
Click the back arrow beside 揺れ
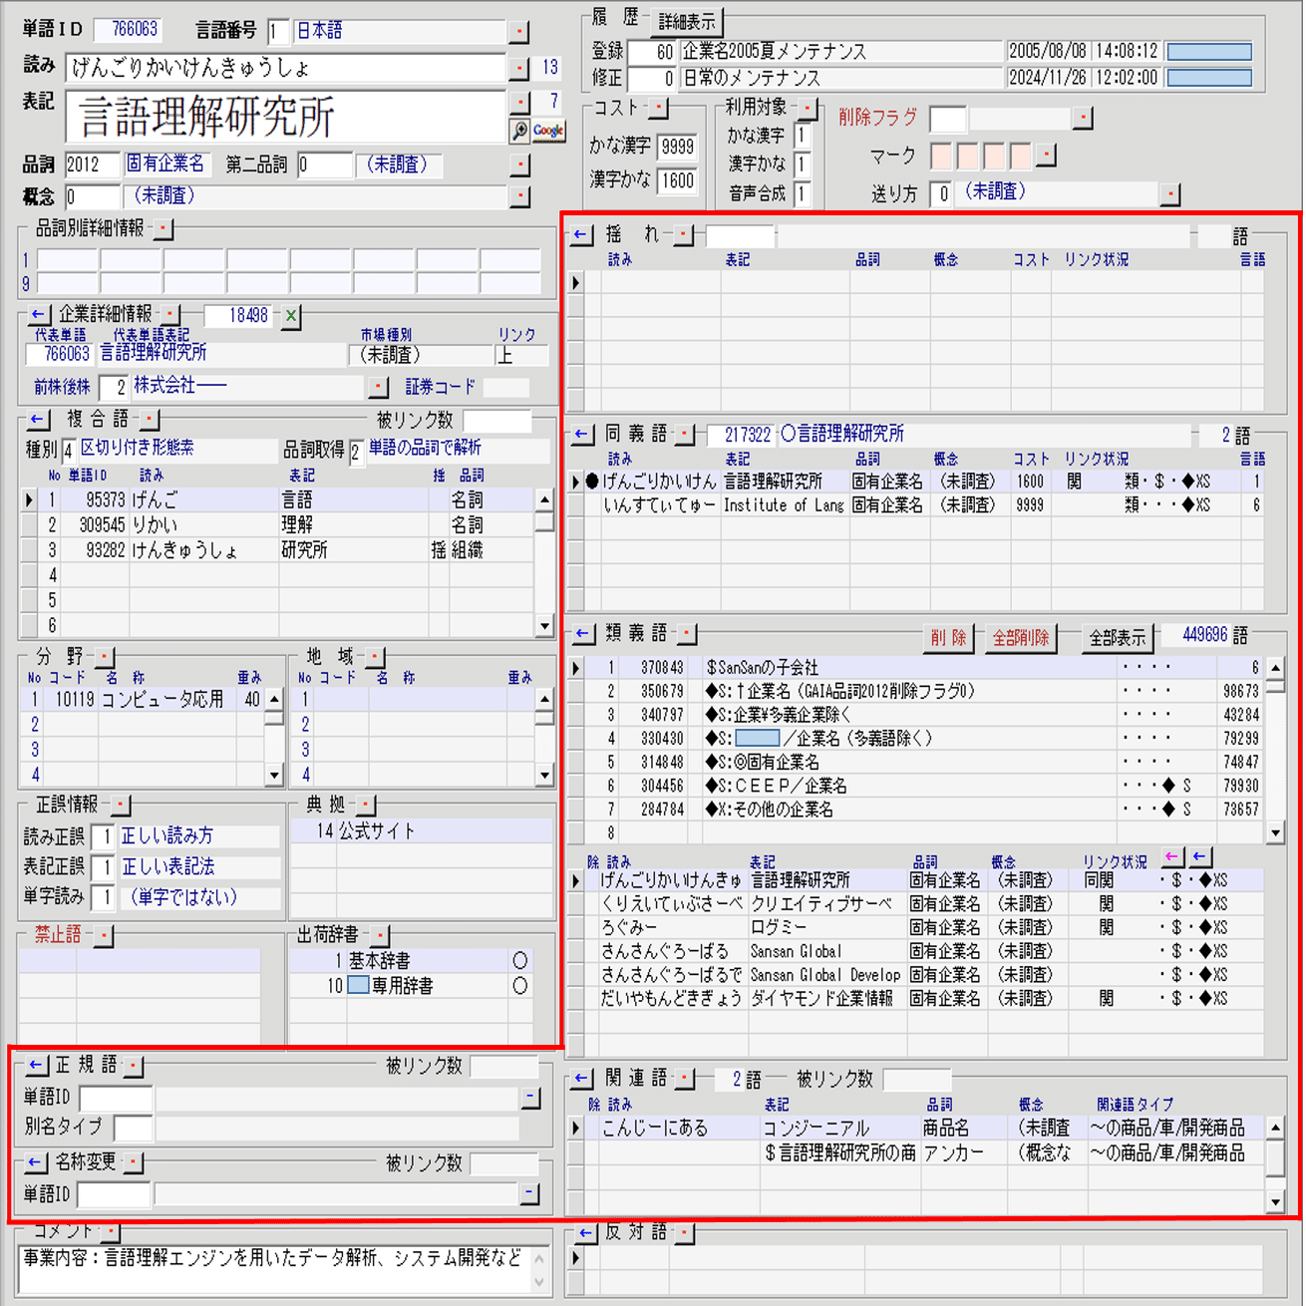tap(581, 235)
